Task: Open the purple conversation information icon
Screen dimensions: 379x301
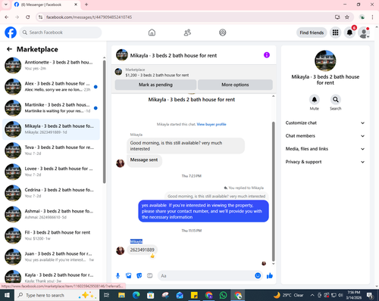Action: click(267, 55)
